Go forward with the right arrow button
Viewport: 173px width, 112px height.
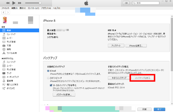point(8,12)
